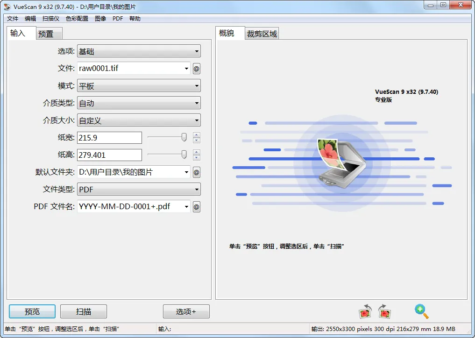Viewport: 475px width, 338px height.
Task: Expand the 介质类型 media type dropdown
Action: [138, 103]
